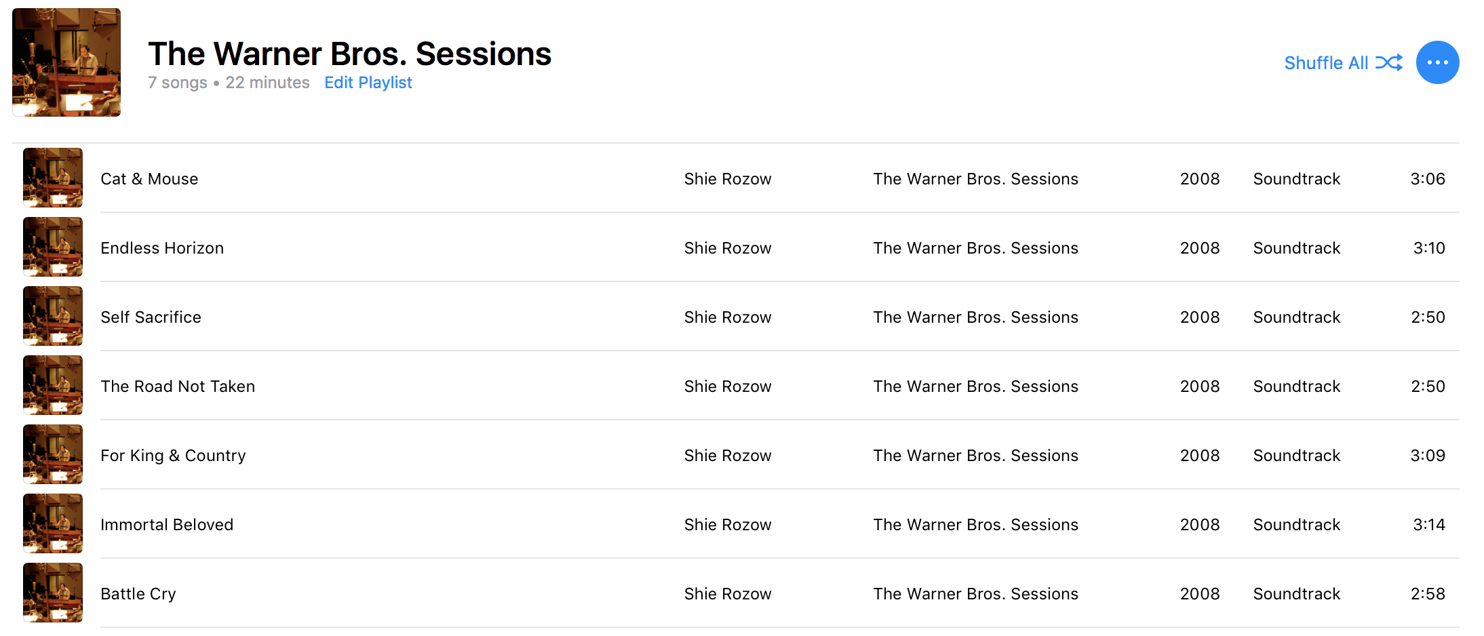This screenshot has width=1484, height=636.
Task: Click the Shuffle All crossed-arrows icon
Action: pyautogui.click(x=1389, y=63)
